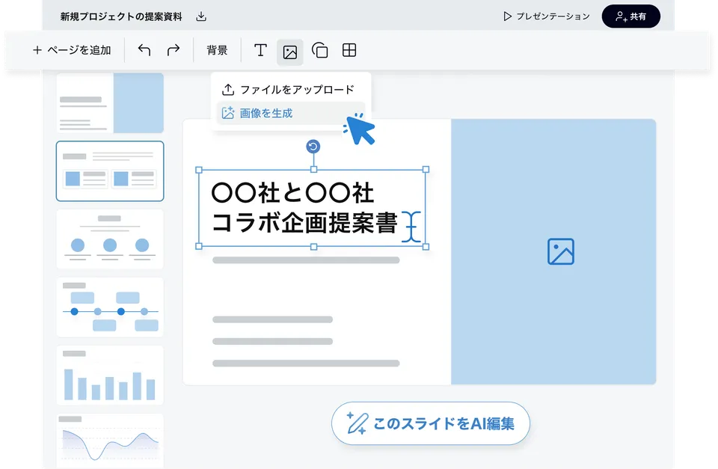Open the image insertion tool
The width and height of the screenshot is (718, 469).
tap(290, 50)
